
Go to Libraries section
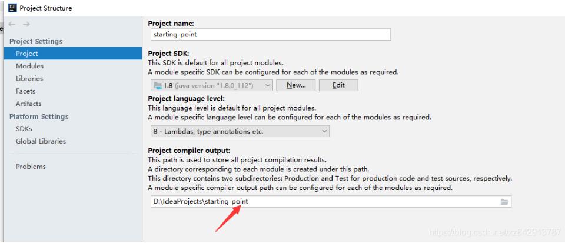29,78
